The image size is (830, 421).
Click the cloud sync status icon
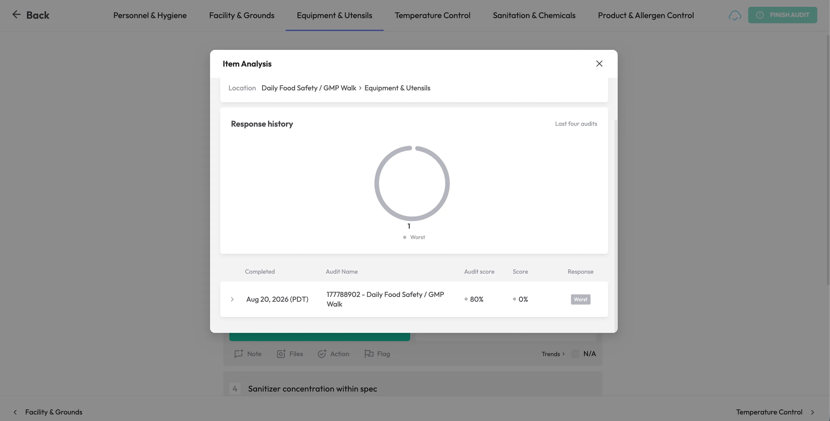click(735, 15)
